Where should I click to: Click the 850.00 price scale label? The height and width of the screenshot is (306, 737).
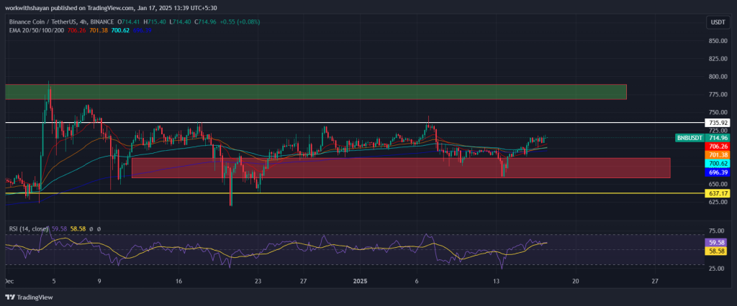[x=718, y=41]
